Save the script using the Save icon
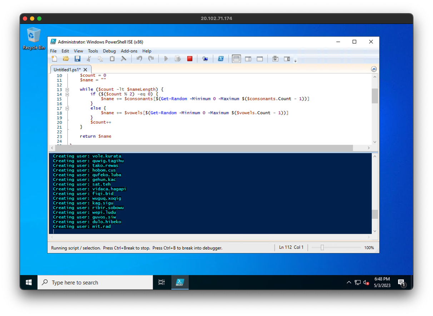 pos(78,58)
